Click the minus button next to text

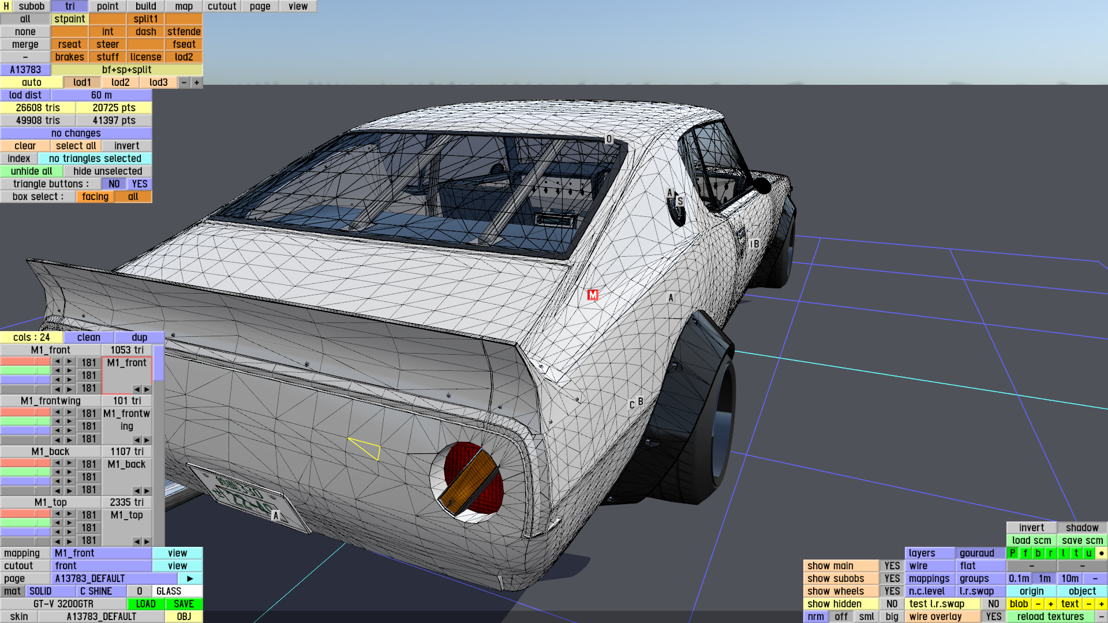pyautogui.click(x=1088, y=603)
